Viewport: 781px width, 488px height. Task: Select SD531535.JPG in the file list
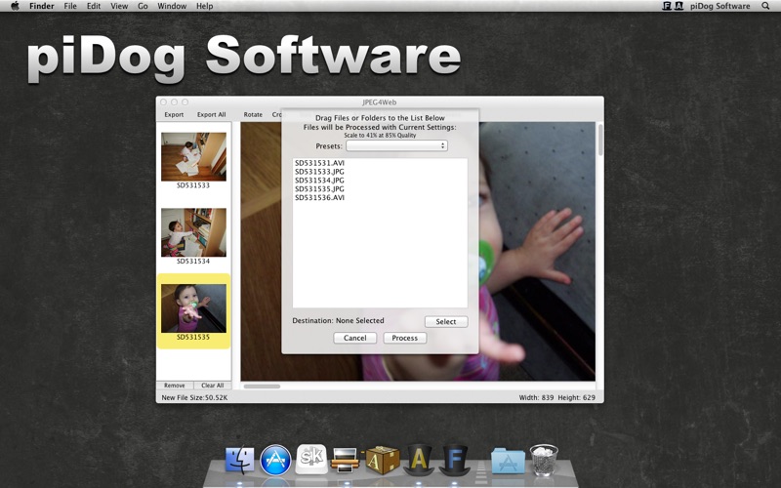point(319,188)
